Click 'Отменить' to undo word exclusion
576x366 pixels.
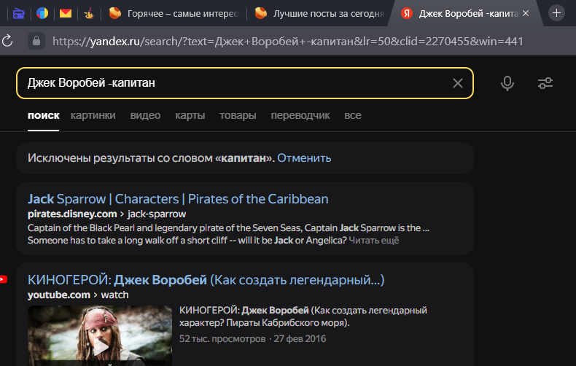point(304,158)
